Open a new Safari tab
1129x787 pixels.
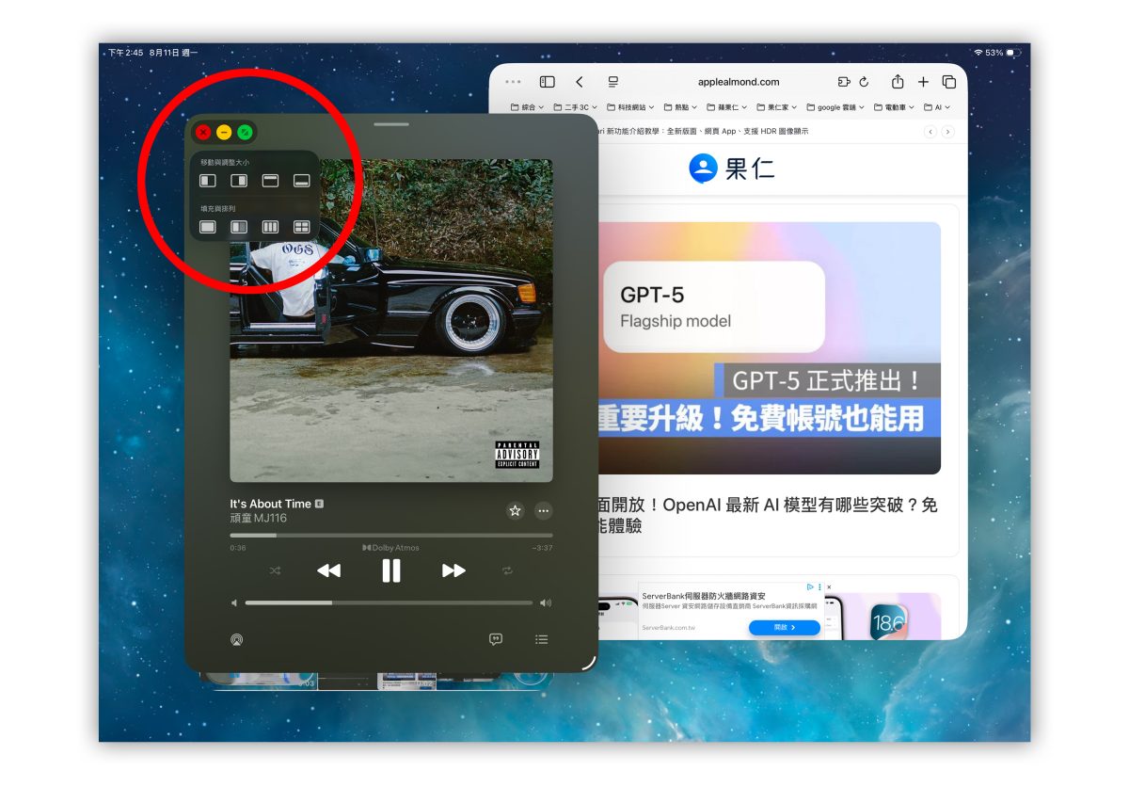coord(923,82)
